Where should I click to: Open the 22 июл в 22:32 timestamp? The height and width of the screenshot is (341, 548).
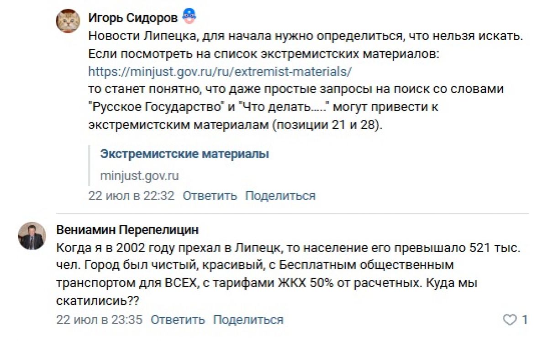[132, 196]
